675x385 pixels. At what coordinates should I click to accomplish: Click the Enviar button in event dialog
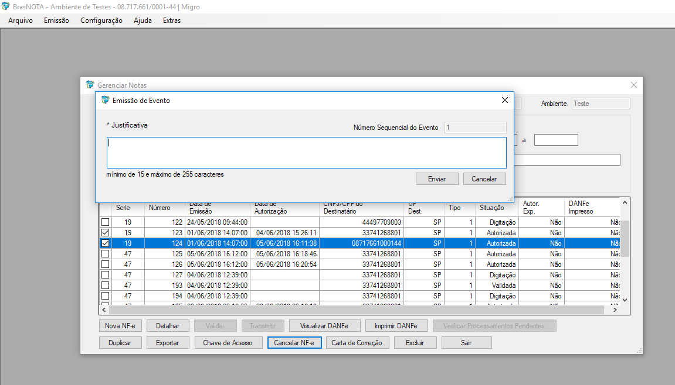point(437,179)
